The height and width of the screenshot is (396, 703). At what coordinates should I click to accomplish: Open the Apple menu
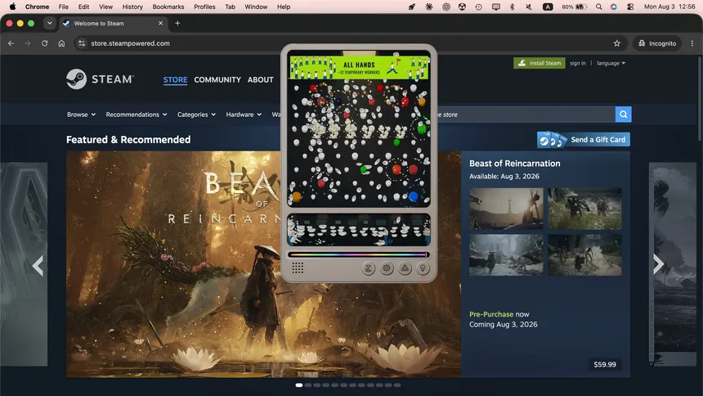point(12,7)
